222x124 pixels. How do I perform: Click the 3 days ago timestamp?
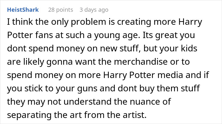click(x=94, y=10)
